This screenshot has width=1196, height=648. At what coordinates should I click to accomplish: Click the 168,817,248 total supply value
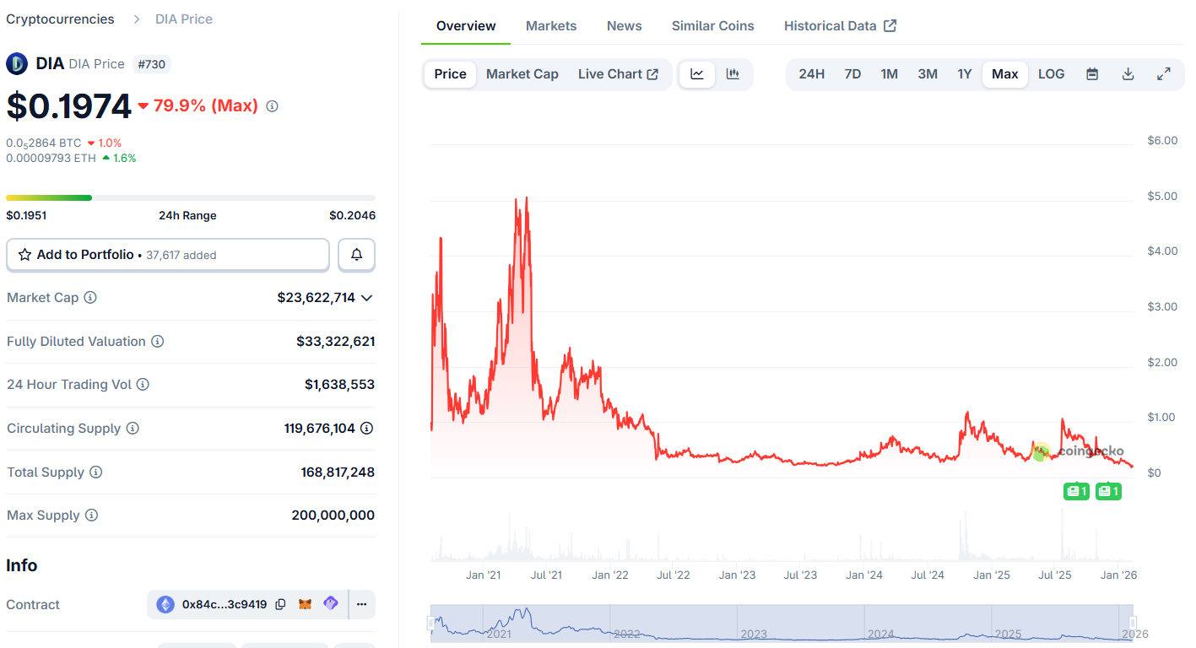pyautogui.click(x=338, y=472)
